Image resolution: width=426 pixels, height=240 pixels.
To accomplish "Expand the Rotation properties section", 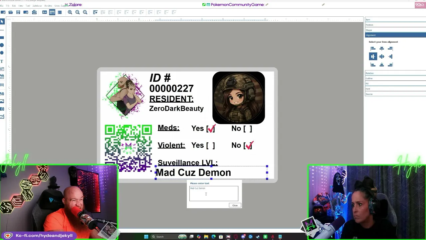I will coord(395,73).
